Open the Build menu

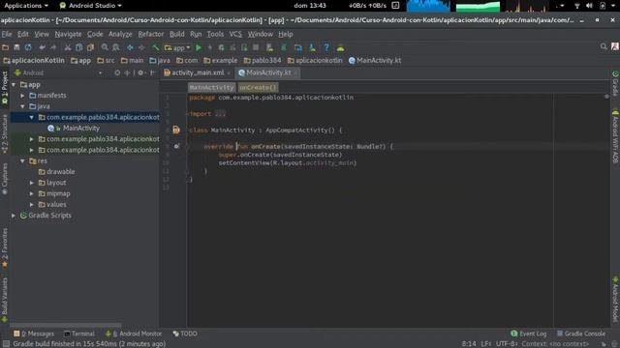point(176,35)
